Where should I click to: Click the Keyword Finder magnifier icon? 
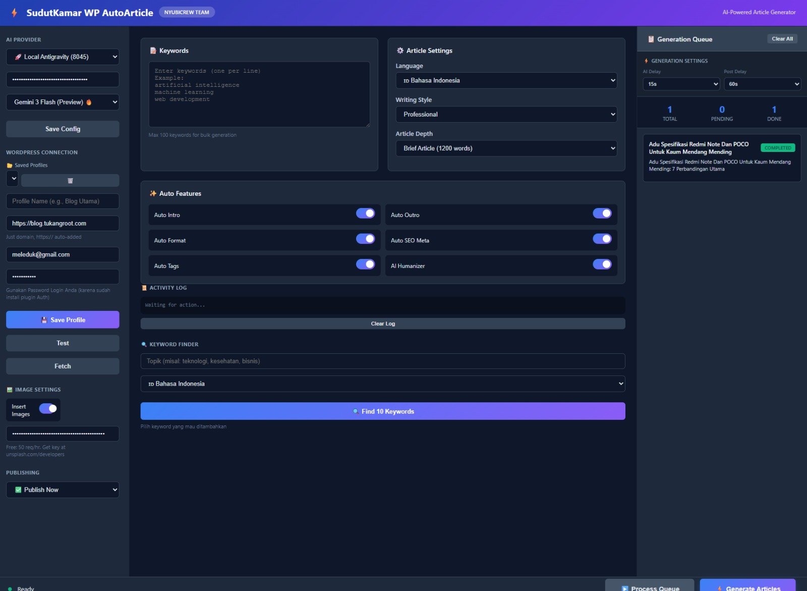point(143,344)
